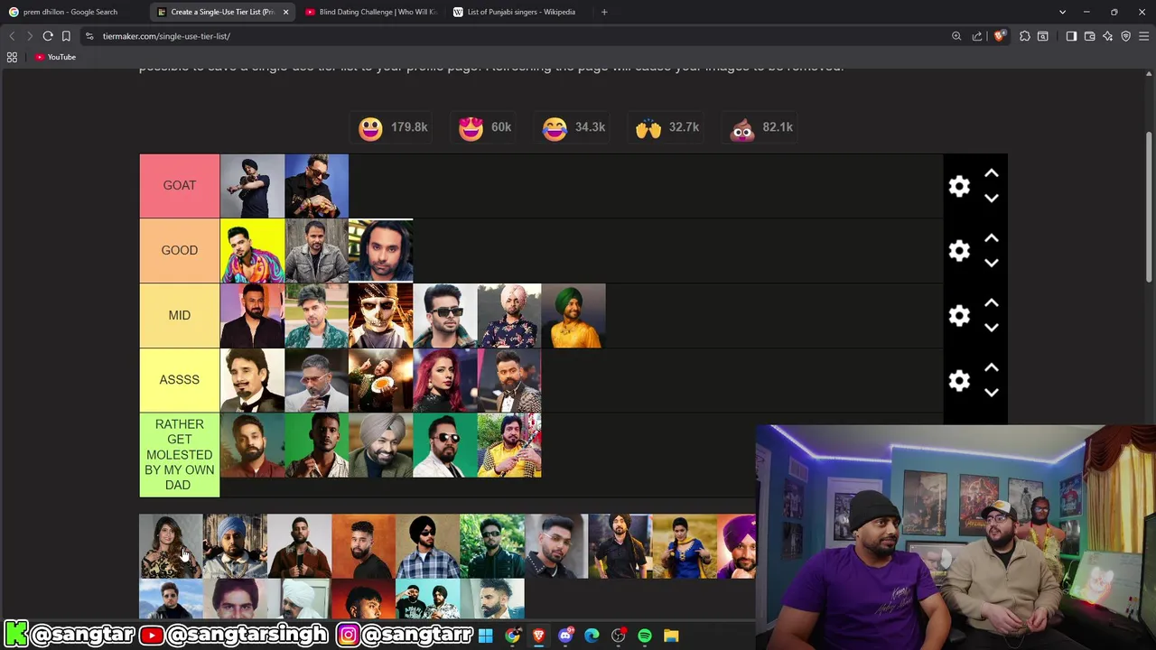The height and width of the screenshot is (650, 1156).
Task: Move ASSSS tier row down
Action: coord(991,394)
